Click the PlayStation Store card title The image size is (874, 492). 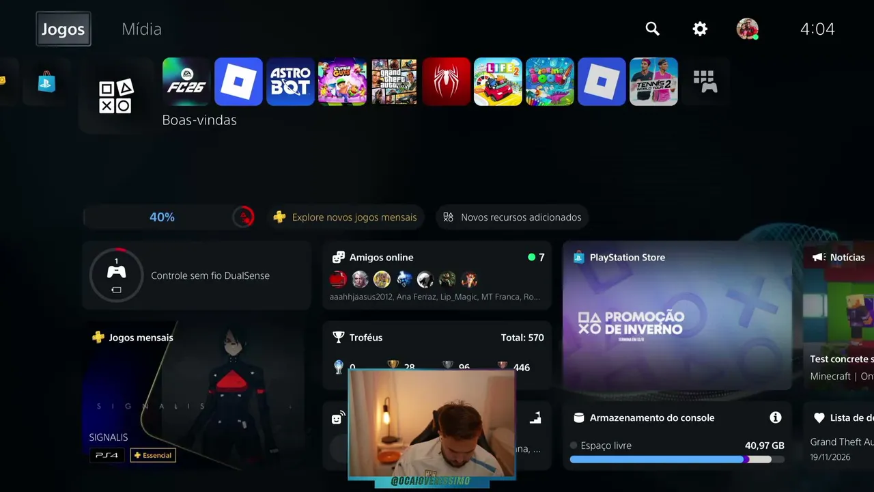pyautogui.click(x=628, y=258)
